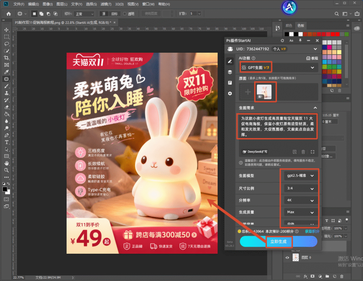Image resolution: width=363 pixels, height=281 pixels.
Task: Click the rabbit lamp source thumbnail
Action: [264, 92]
